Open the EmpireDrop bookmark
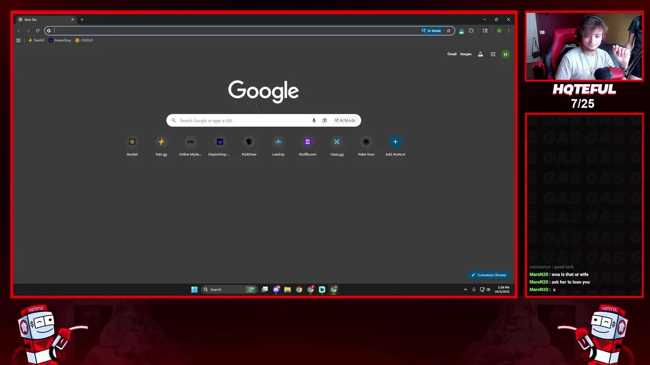The height and width of the screenshot is (365, 650). (60, 40)
